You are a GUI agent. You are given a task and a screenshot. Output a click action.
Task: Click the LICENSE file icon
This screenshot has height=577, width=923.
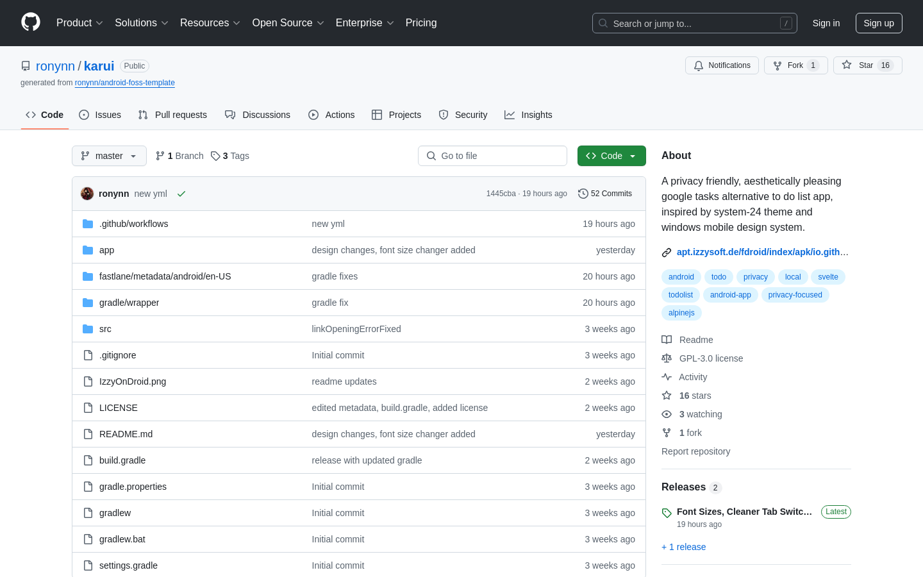click(x=88, y=408)
